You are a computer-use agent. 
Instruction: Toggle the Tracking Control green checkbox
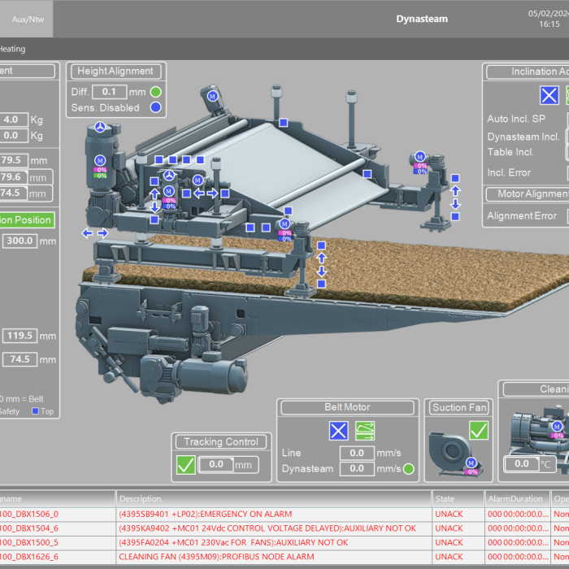coord(186,465)
